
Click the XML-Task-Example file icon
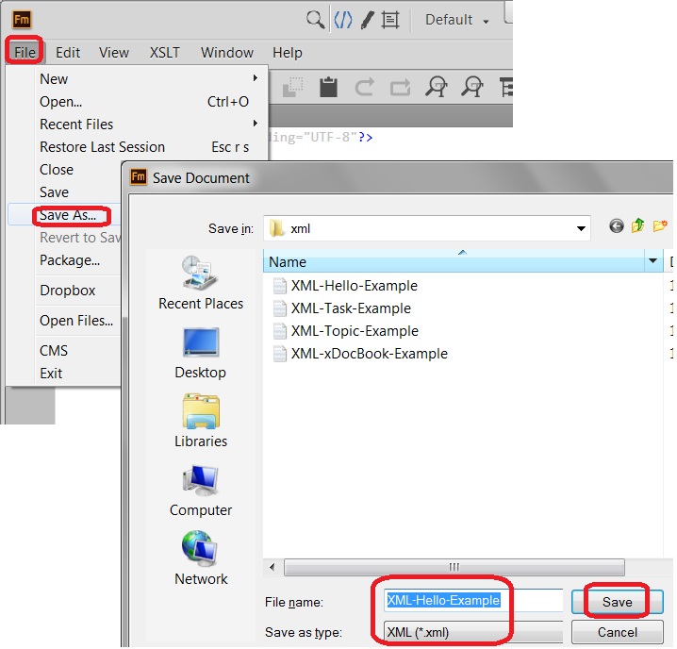click(280, 308)
